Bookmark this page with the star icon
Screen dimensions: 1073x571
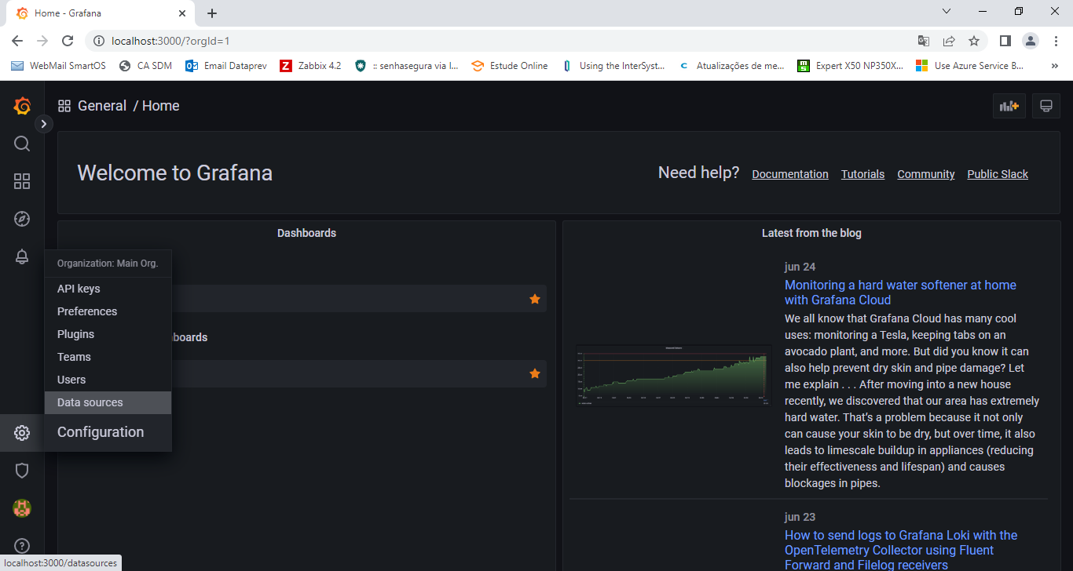tap(974, 41)
